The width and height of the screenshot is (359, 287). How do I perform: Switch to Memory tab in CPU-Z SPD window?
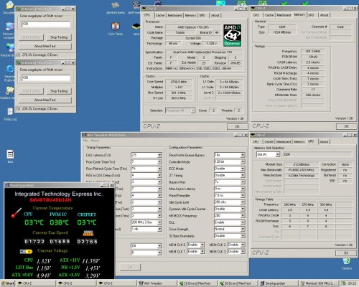(299, 142)
